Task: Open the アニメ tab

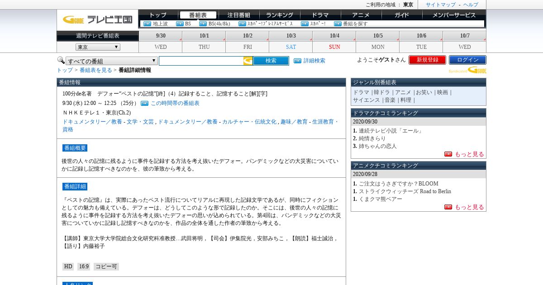Action: 361,15
